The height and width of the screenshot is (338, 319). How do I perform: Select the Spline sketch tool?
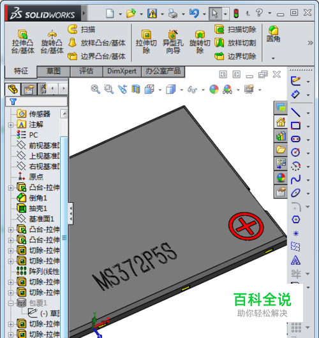[x=295, y=179]
